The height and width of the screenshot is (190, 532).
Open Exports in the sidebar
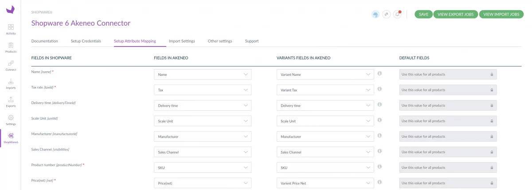[x=11, y=102]
